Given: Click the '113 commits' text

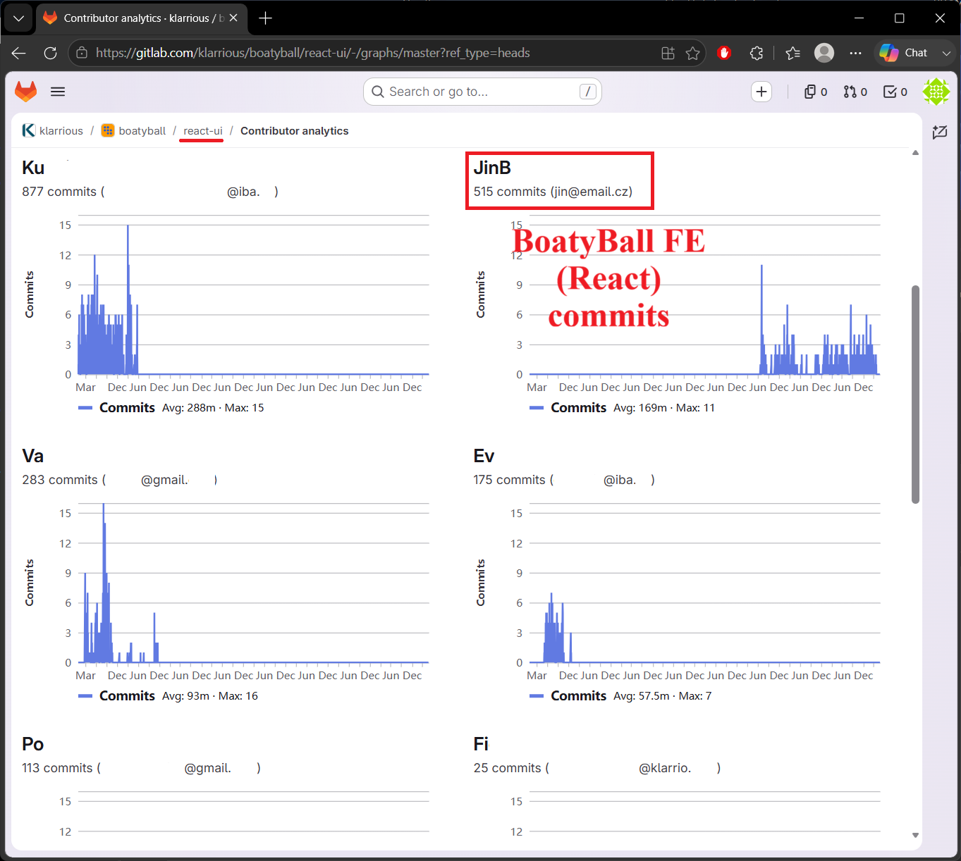Looking at the screenshot, I should pos(57,768).
